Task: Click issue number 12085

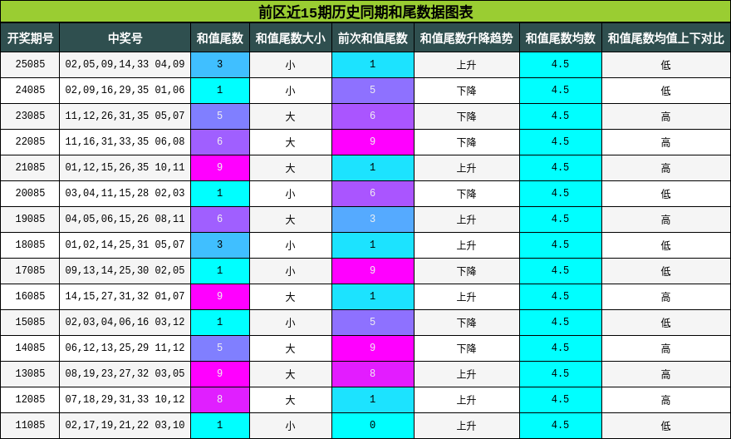Action: (30, 399)
